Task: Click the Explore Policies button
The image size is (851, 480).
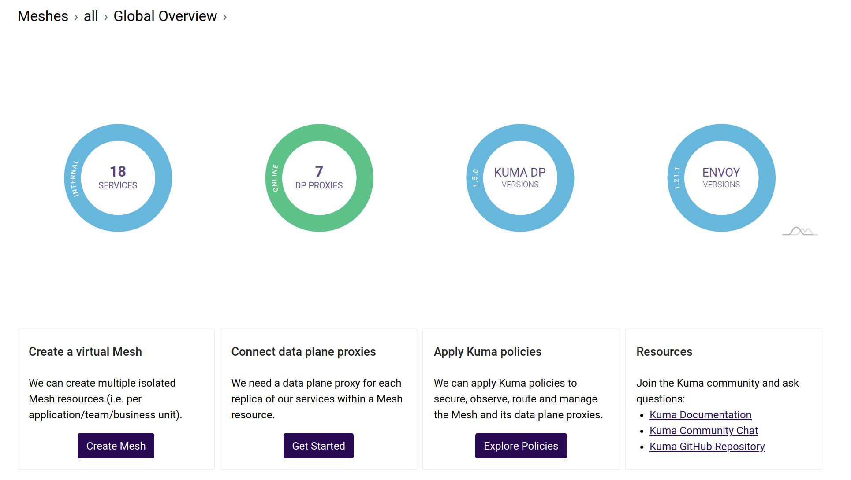Action: [521, 446]
